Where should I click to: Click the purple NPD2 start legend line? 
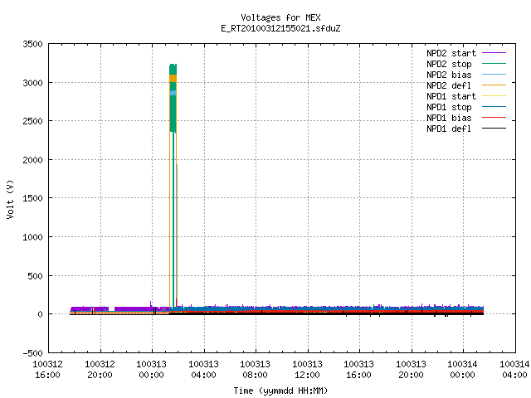click(x=494, y=53)
